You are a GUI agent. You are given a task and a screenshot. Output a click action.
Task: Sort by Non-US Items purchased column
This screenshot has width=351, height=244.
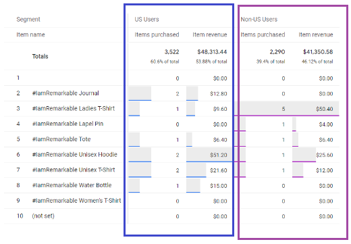(263, 34)
